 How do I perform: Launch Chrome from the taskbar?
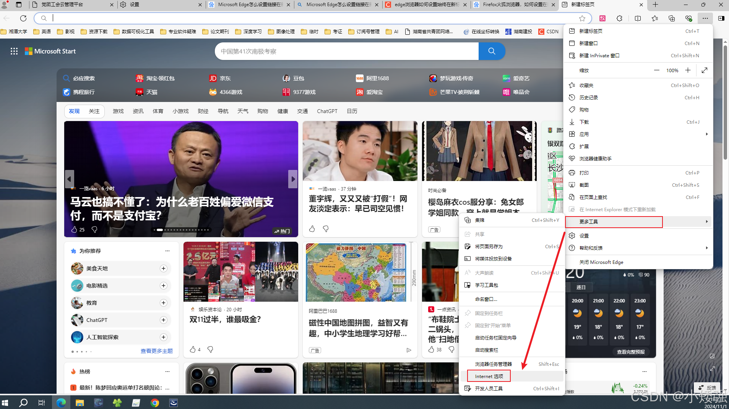(x=155, y=403)
